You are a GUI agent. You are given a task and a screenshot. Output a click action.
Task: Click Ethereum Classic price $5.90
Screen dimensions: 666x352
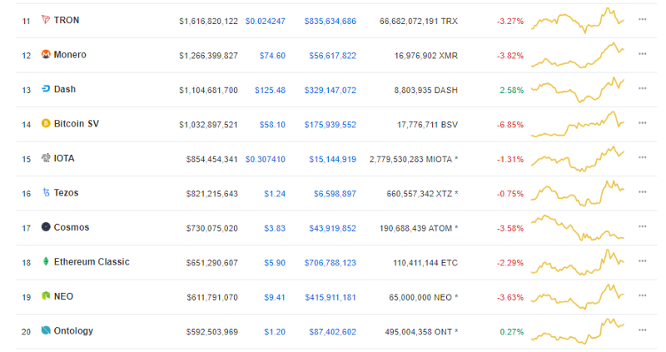[275, 263]
